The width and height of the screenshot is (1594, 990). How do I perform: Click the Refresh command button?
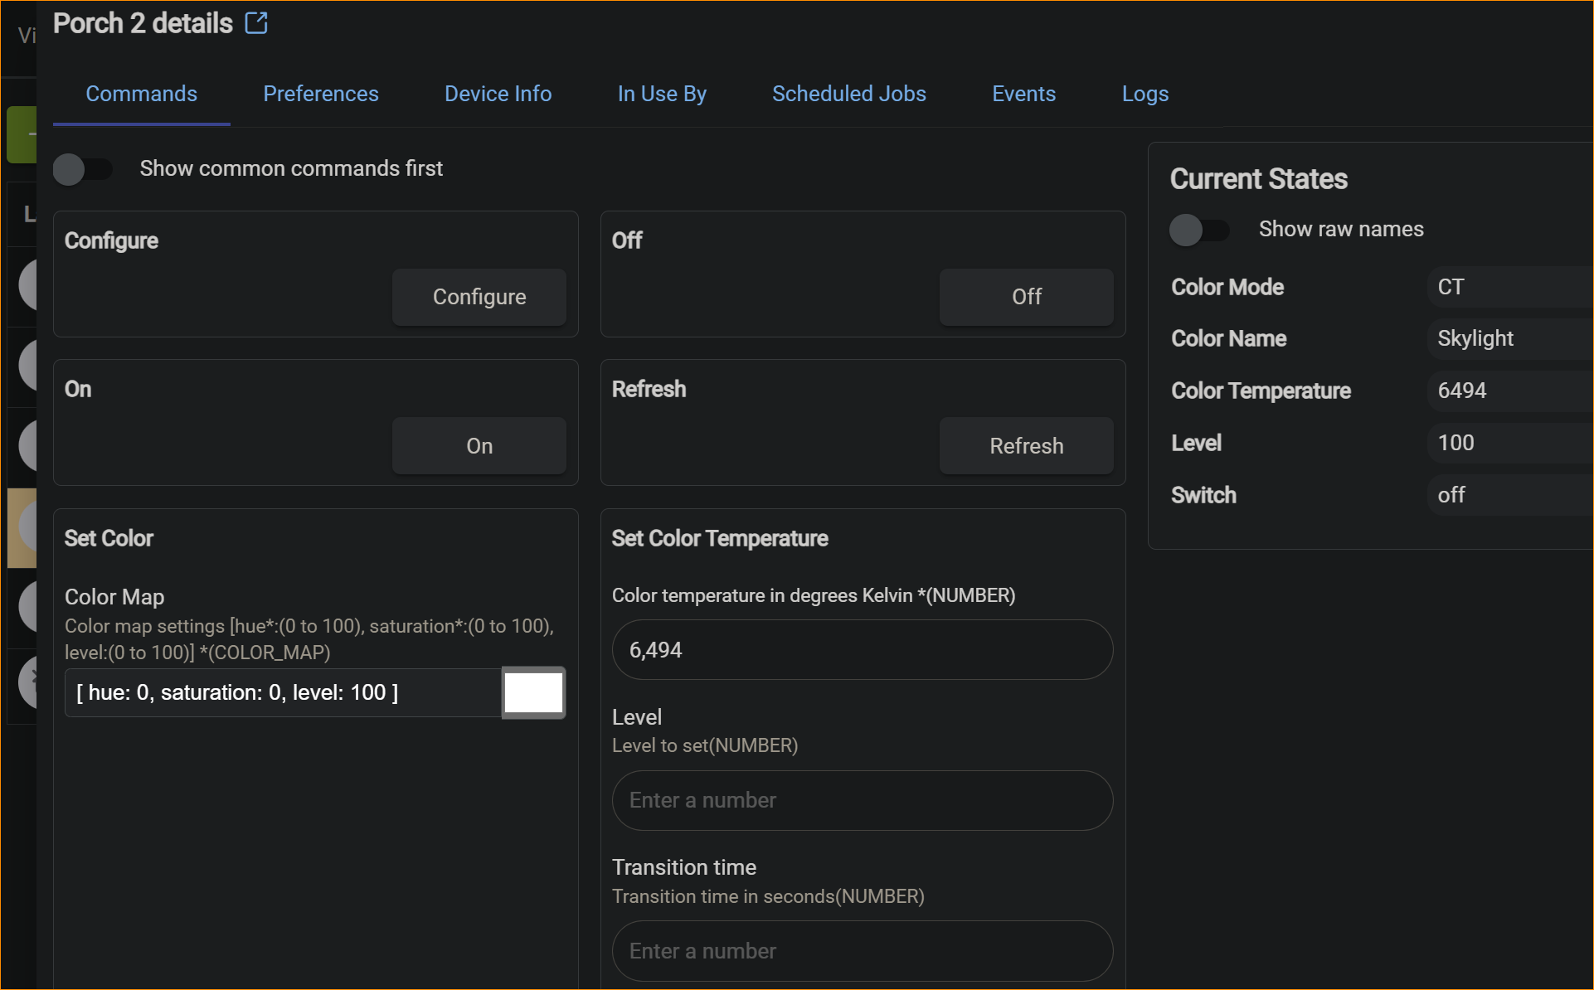point(1026,446)
